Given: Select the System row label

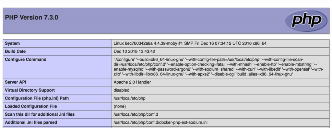Looking at the screenshot, I should coord(12,43).
